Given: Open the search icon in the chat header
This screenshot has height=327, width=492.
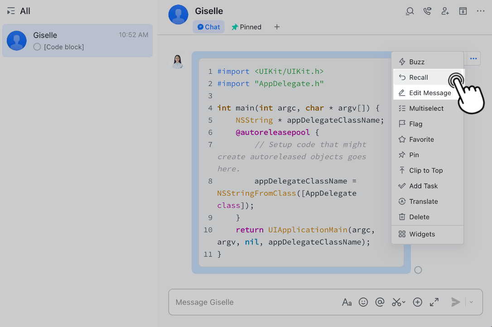Looking at the screenshot, I should tap(410, 11).
